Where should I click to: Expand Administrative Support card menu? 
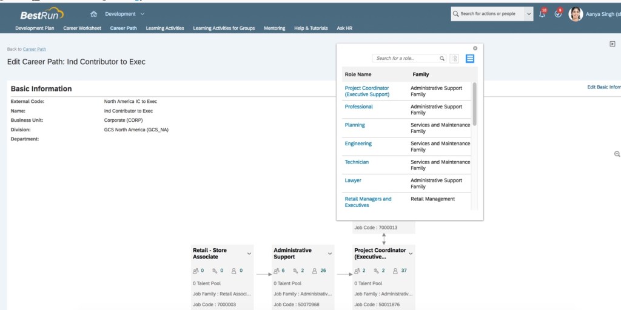pyautogui.click(x=330, y=254)
